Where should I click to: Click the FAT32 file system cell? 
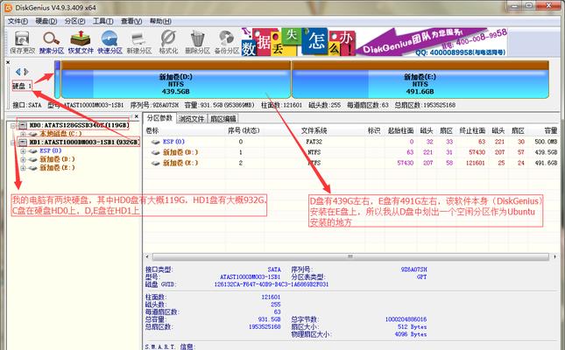point(314,142)
